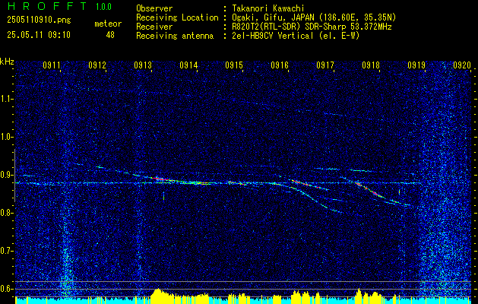Click the 0913 time marker

(x=143, y=65)
